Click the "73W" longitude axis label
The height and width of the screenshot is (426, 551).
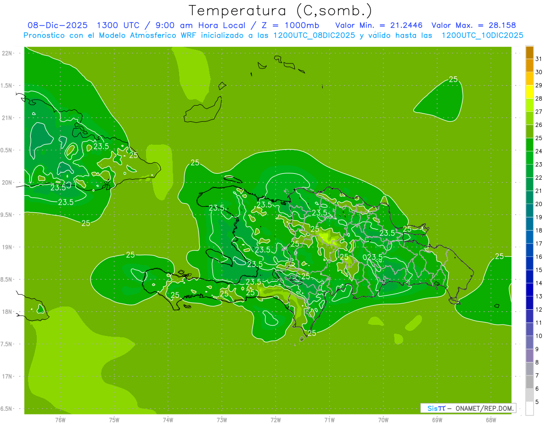pos(222,420)
